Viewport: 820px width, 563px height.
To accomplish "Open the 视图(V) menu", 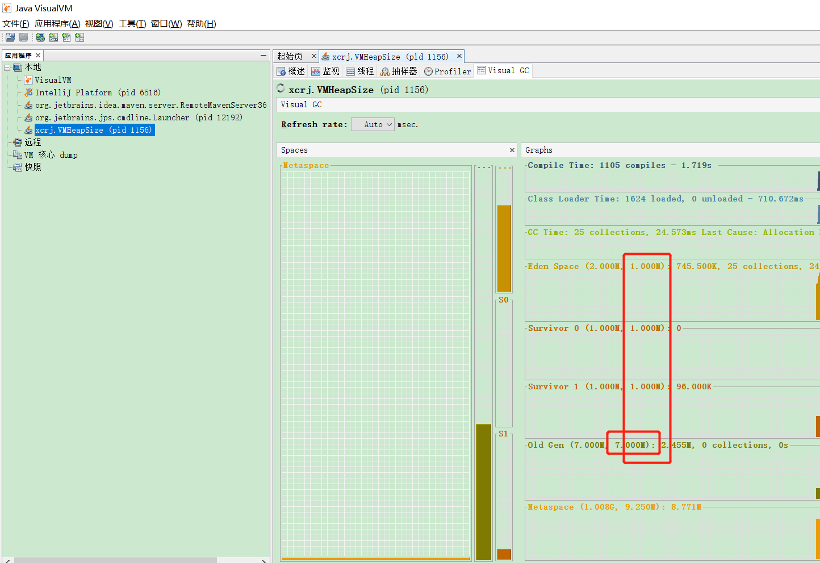I will 99,24.
